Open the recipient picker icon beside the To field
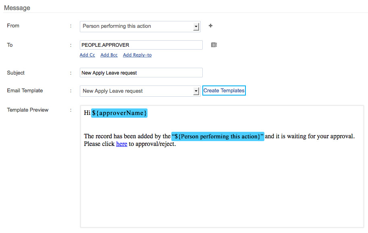This screenshot has height=233, width=368. pos(214,45)
